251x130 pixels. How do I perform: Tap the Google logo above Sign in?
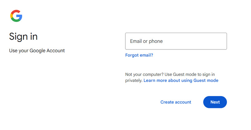coord(16,16)
